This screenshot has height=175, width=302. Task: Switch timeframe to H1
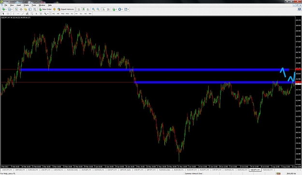pos(72,13)
